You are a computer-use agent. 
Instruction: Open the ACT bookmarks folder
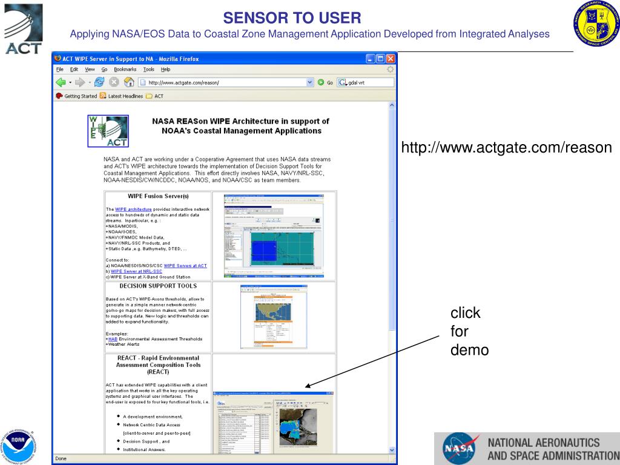point(154,96)
